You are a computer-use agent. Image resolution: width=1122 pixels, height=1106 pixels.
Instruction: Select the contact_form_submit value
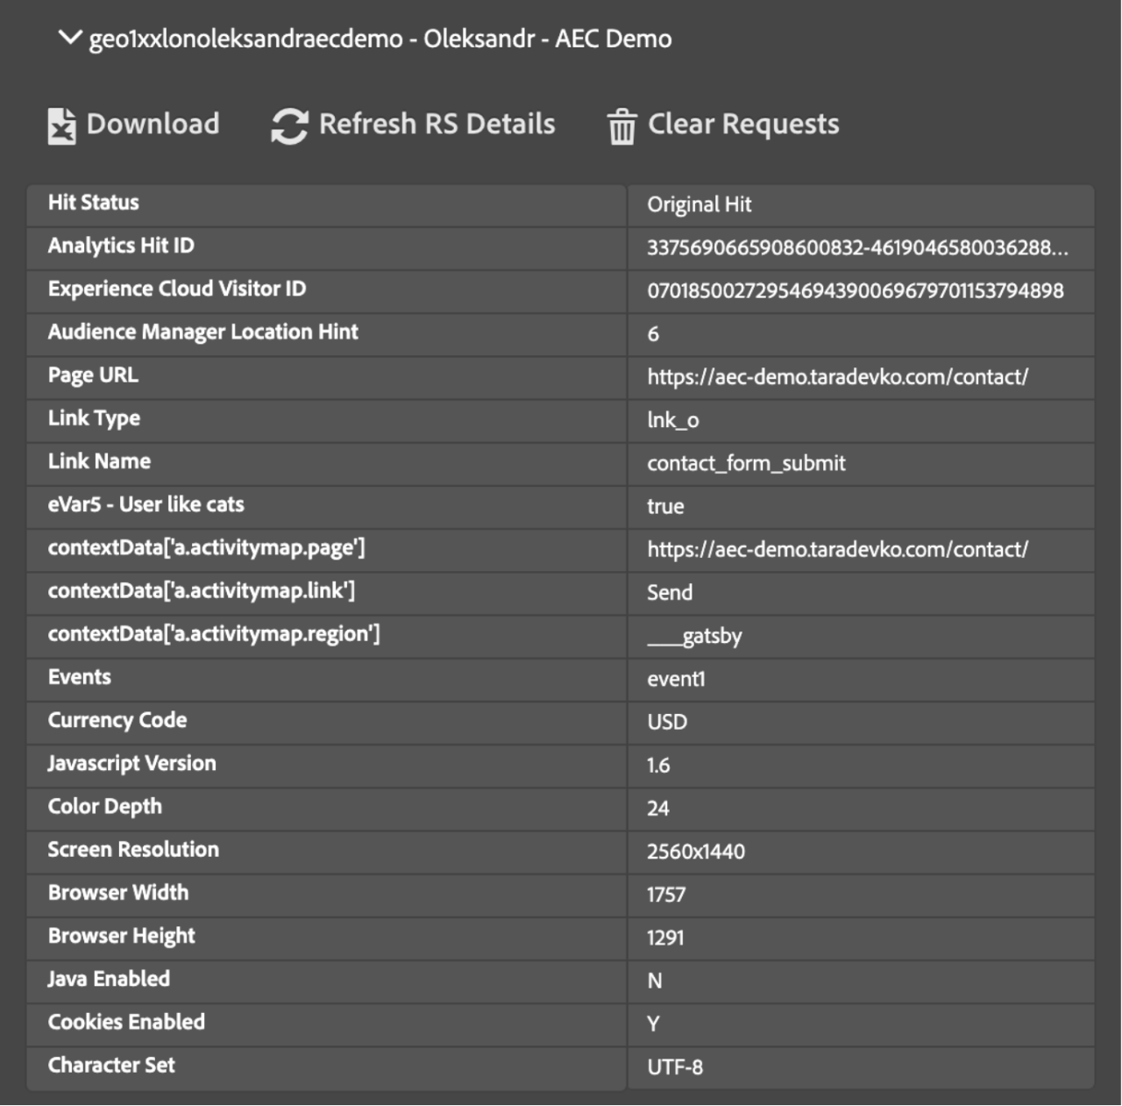coord(746,463)
